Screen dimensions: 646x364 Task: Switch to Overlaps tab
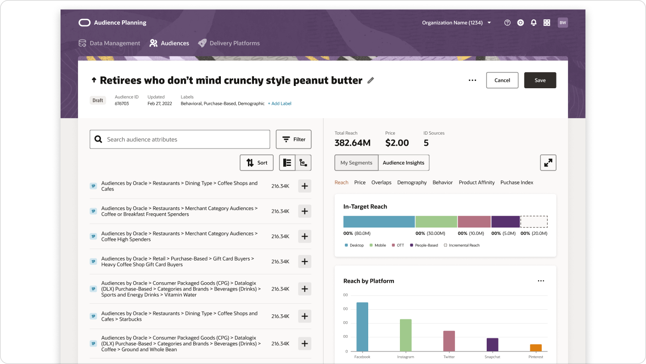coord(382,182)
